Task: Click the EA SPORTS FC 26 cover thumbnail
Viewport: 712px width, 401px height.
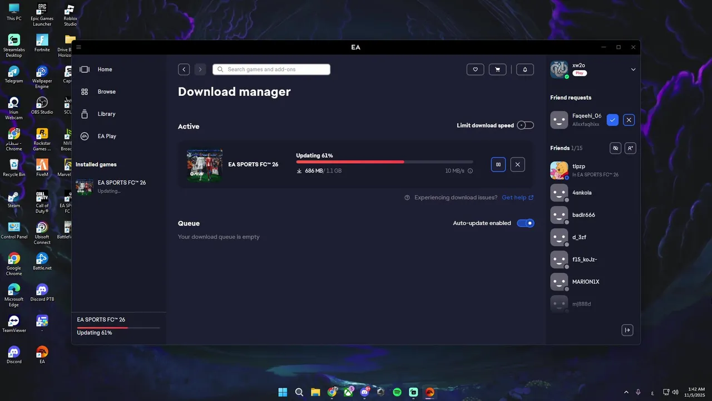Action: (x=205, y=164)
